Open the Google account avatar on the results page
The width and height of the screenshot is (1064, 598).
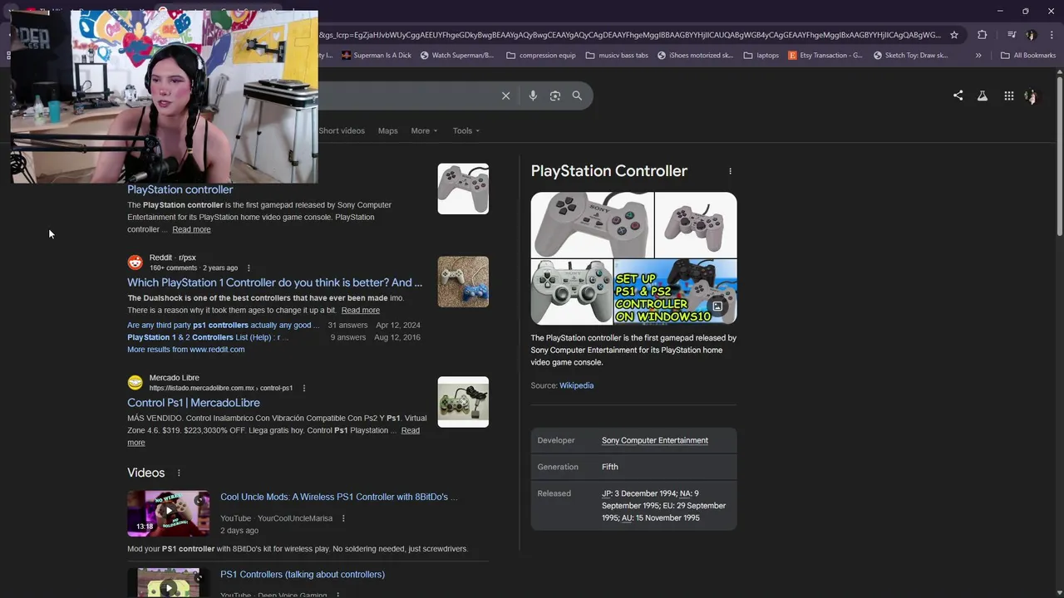(1032, 96)
